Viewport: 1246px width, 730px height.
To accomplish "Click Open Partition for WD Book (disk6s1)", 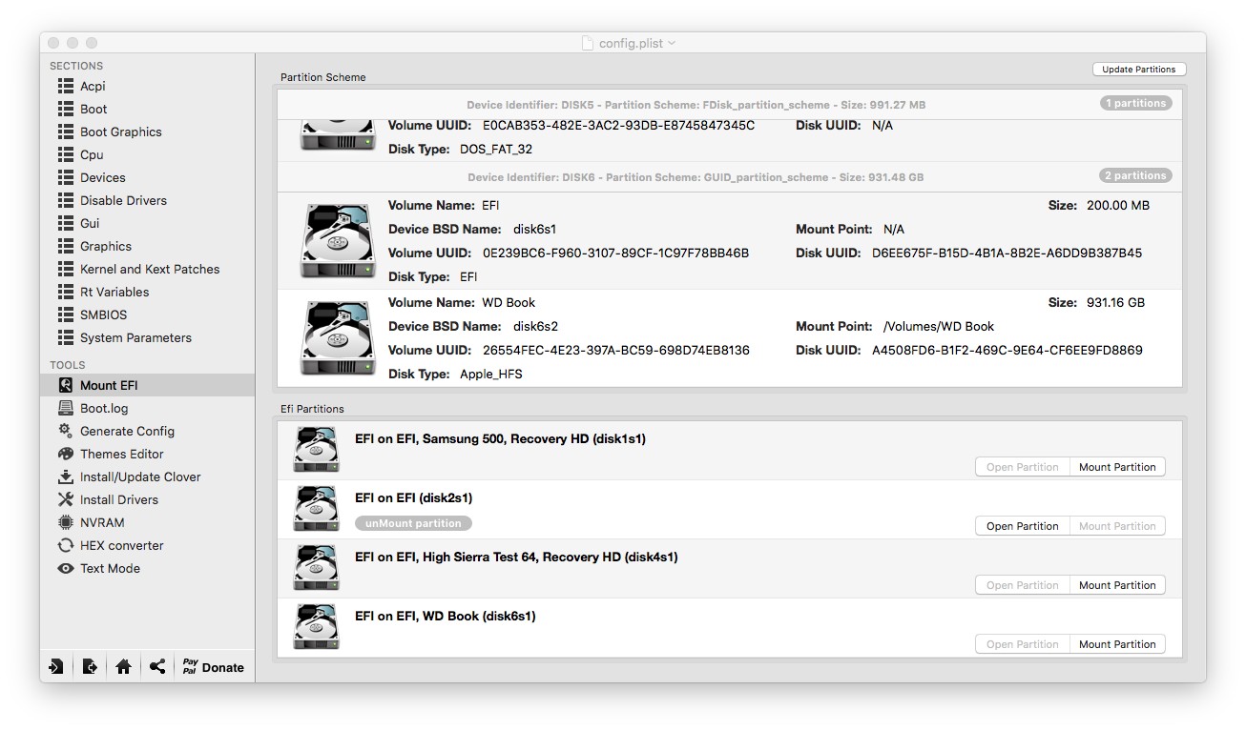I will (x=1023, y=644).
